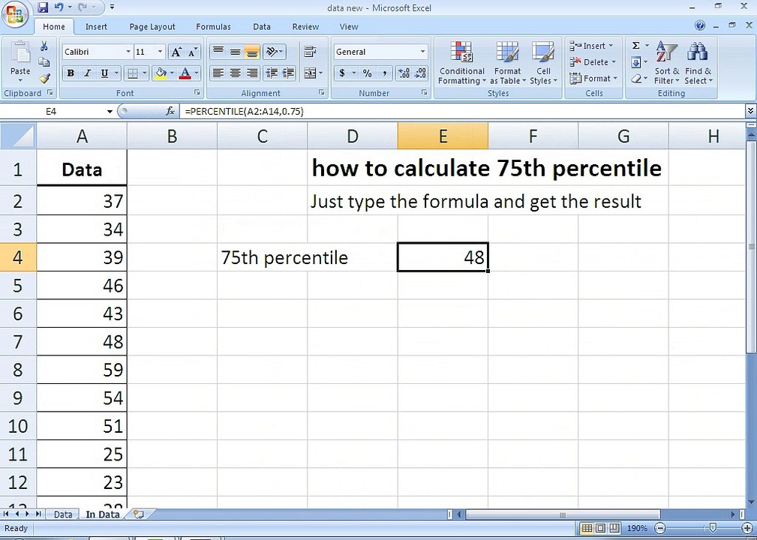
Task: Toggle Top Align vertical alignment
Action: [218, 51]
